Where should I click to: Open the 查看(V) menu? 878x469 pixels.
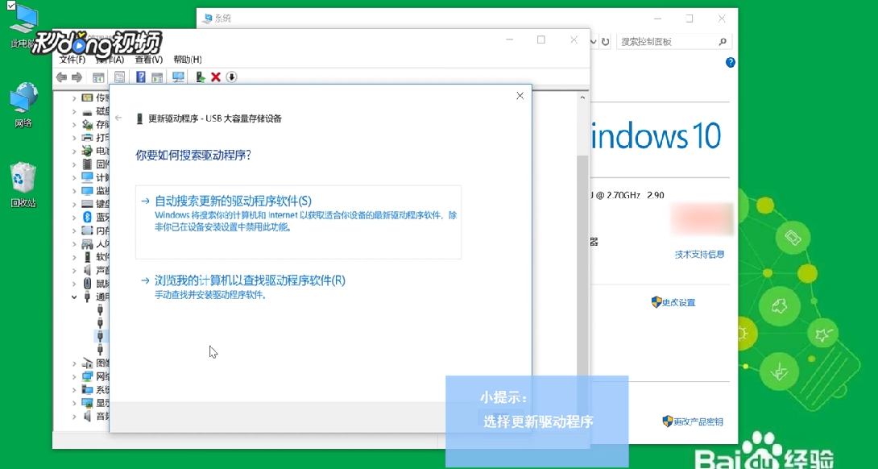pos(148,60)
